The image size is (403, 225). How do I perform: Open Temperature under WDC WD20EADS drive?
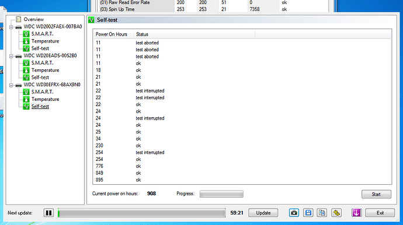45,70
